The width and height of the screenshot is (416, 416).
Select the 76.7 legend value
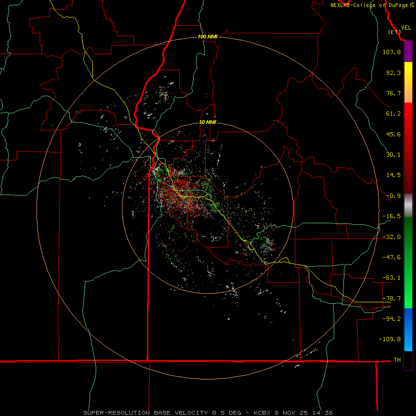point(393,93)
